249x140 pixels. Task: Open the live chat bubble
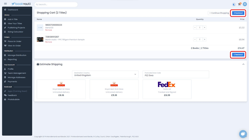[243, 134]
